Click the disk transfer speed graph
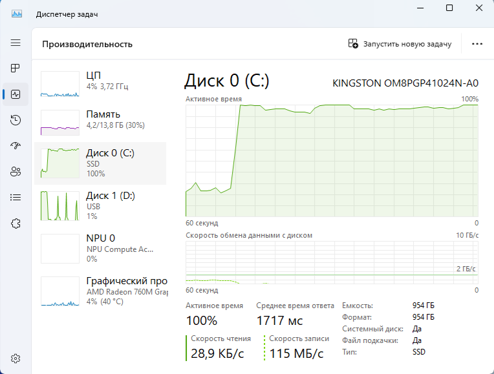 pyautogui.click(x=332, y=262)
